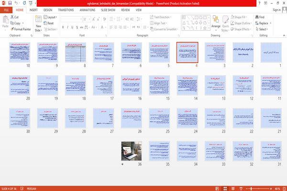Screen dimensions: 287x191
Task: Open Shape Effects dropdown
Action: pyautogui.click(x=241, y=29)
